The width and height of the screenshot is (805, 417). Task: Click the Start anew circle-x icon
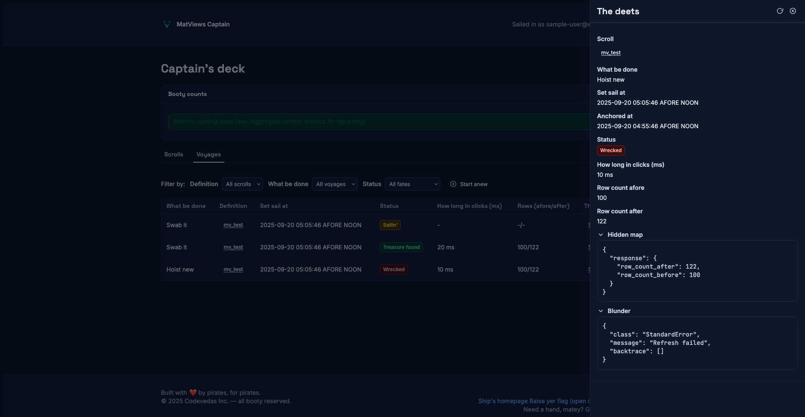(x=453, y=184)
